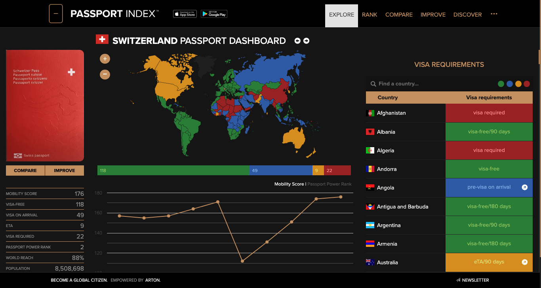
Task: Click the zoom in plus button on map
Action: [x=105, y=59]
